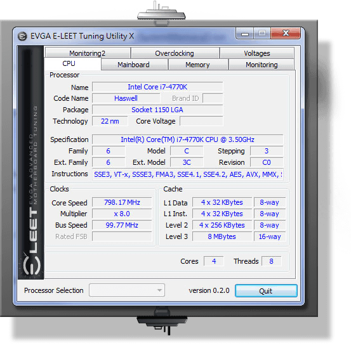The width and height of the screenshot is (351, 362).
Task: Click the Specification field with i7-4770K CPU
Action: (188, 139)
